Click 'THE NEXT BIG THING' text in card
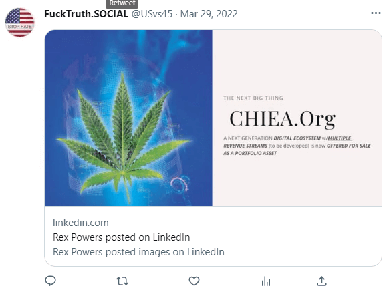The height and width of the screenshot is (290, 391). pyautogui.click(x=253, y=98)
